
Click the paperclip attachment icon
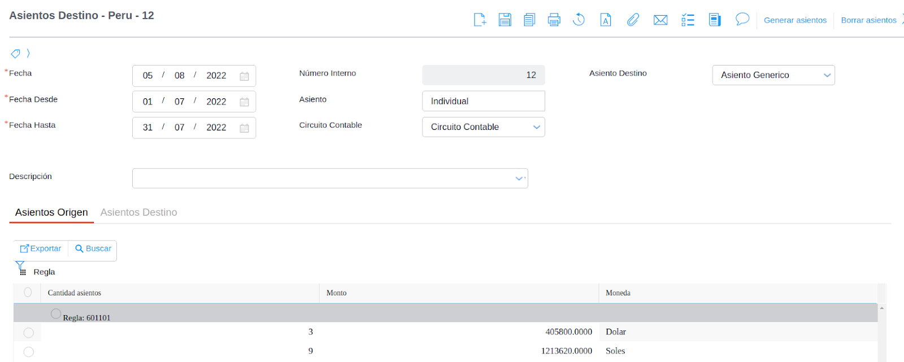tap(633, 20)
